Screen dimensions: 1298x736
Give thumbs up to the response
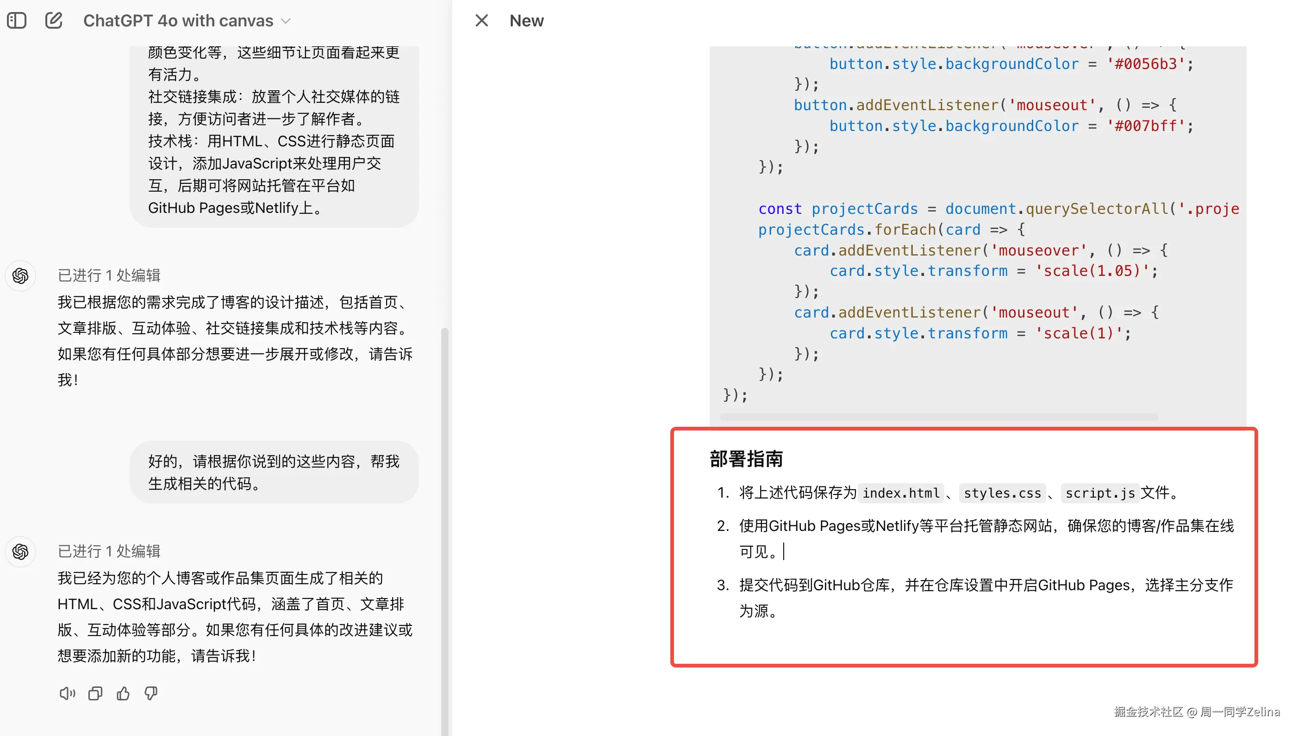(x=123, y=693)
